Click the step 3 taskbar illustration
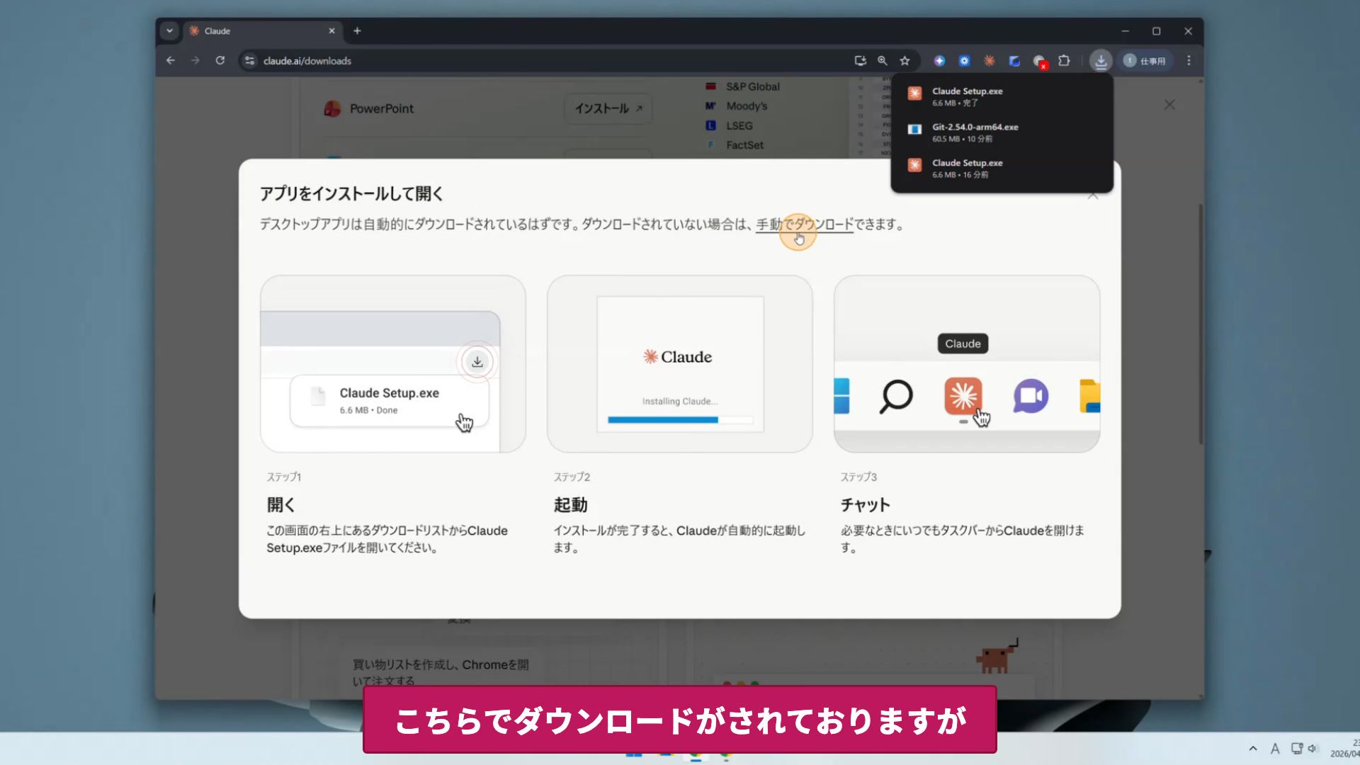The width and height of the screenshot is (1360, 765). point(967,364)
